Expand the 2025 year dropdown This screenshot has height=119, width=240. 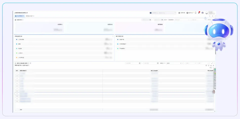point(183,63)
